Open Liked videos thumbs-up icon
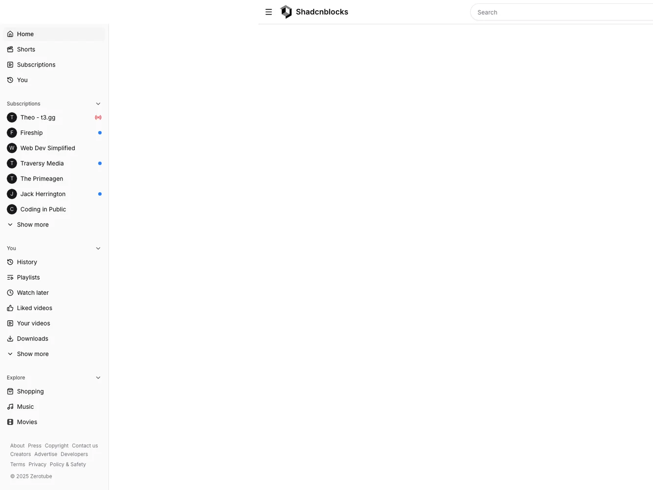653x490 pixels. [x=10, y=308]
